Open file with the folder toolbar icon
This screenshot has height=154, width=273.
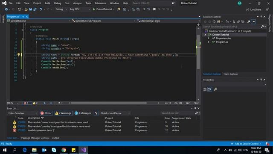pyautogui.click(x=26, y=9)
